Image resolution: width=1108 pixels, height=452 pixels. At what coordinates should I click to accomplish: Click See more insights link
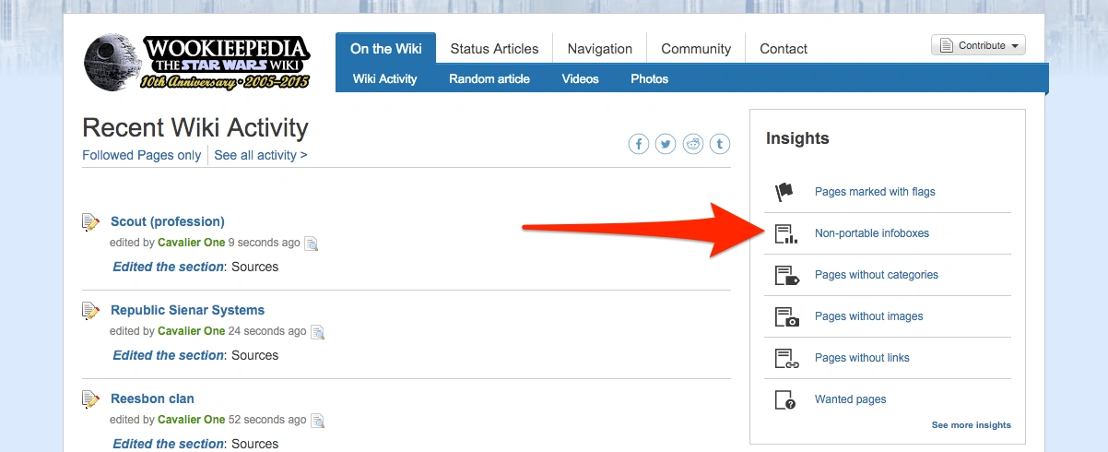tap(971, 425)
